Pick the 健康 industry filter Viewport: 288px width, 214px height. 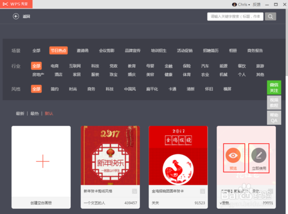coord(169,74)
